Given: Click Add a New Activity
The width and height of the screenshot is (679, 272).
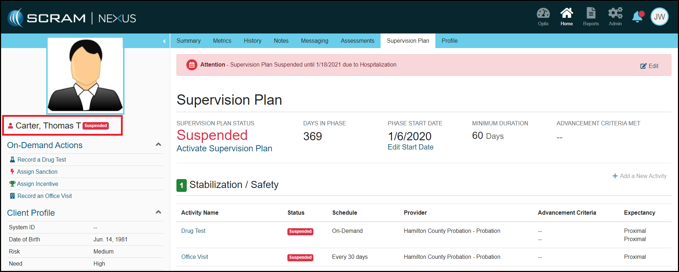Looking at the screenshot, I should [640, 176].
